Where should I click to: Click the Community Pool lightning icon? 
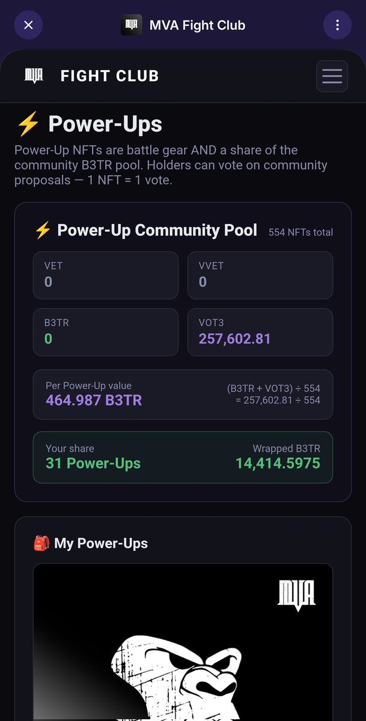[43, 230]
